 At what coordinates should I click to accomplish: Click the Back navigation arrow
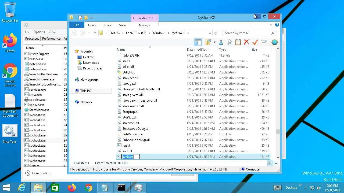[x=75, y=33]
